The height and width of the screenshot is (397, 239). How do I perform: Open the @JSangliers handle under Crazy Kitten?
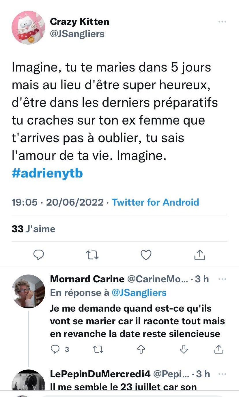click(x=77, y=34)
